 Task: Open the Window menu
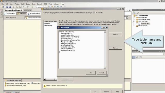(56, 4)
